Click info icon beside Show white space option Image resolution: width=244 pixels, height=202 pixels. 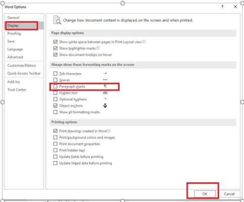click(144, 41)
